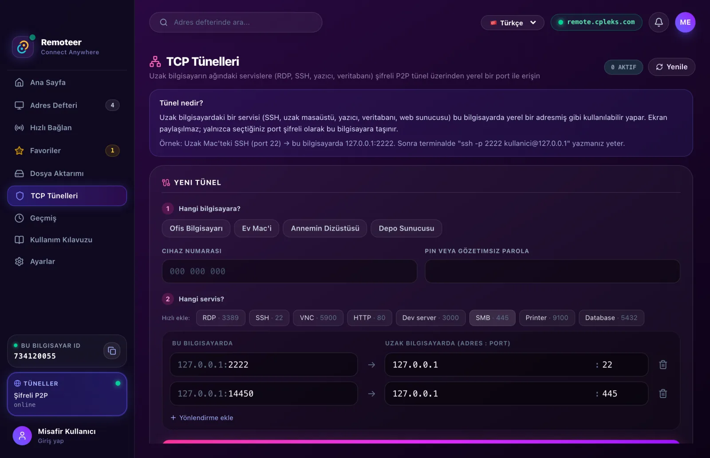Open Favoriler in sidebar
Image resolution: width=710 pixels, height=458 pixels.
[x=67, y=151]
